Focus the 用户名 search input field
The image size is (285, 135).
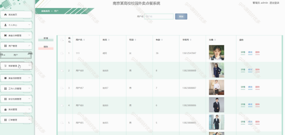pyautogui.click(x=159, y=16)
